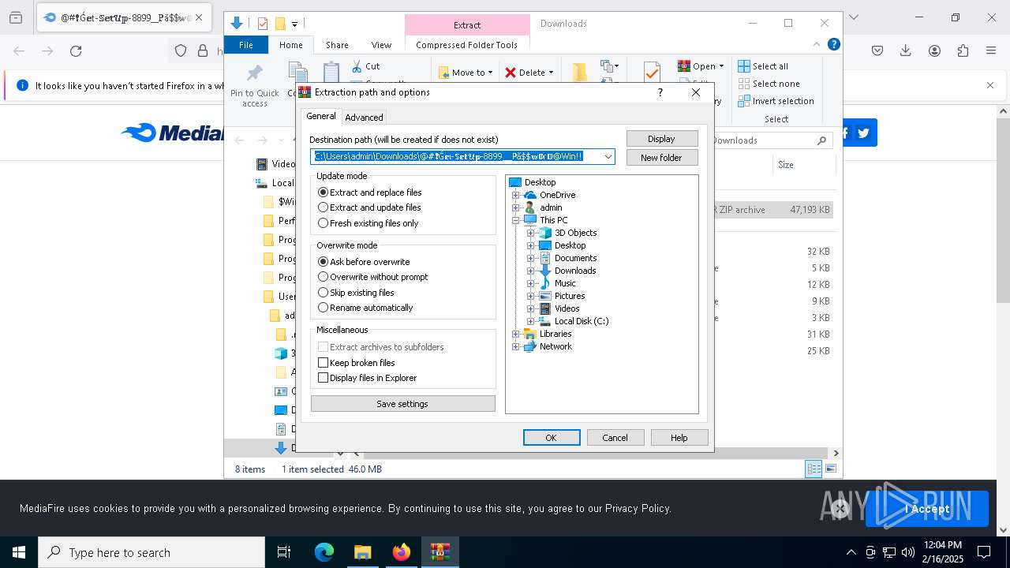Image resolution: width=1010 pixels, height=568 pixels.
Task: Reload page in Firefox
Action: [x=76, y=51]
